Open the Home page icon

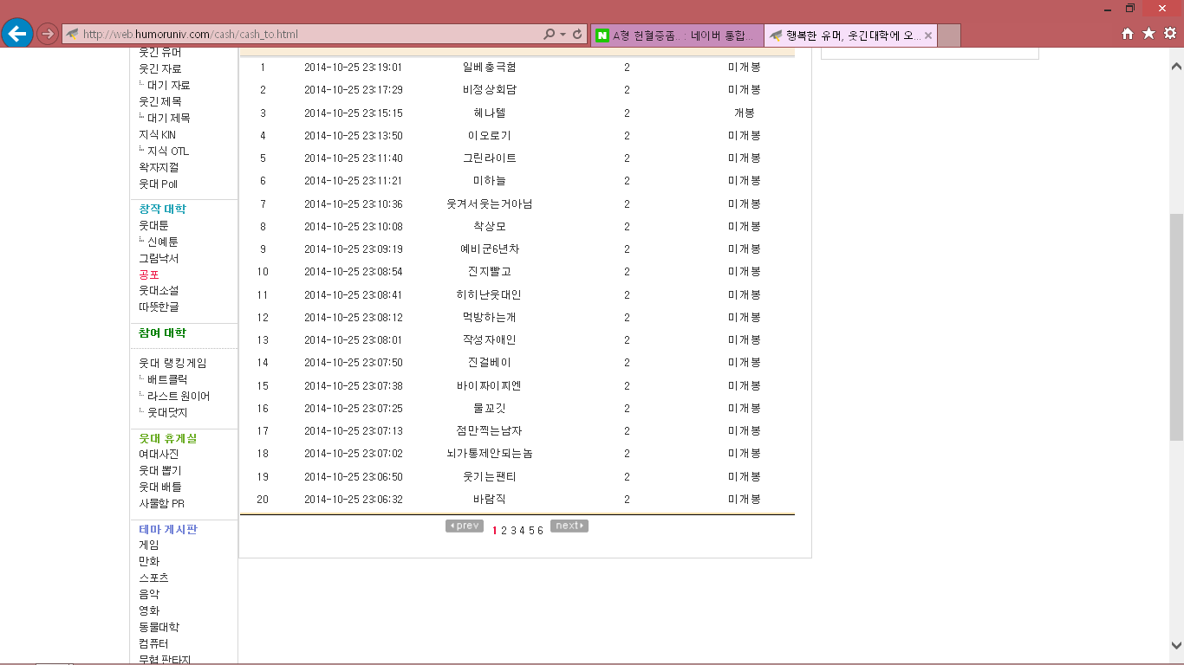tap(1128, 34)
